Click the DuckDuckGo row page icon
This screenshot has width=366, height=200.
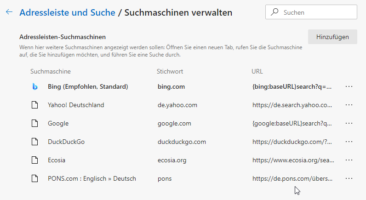pyautogui.click(x=35, y=142)
